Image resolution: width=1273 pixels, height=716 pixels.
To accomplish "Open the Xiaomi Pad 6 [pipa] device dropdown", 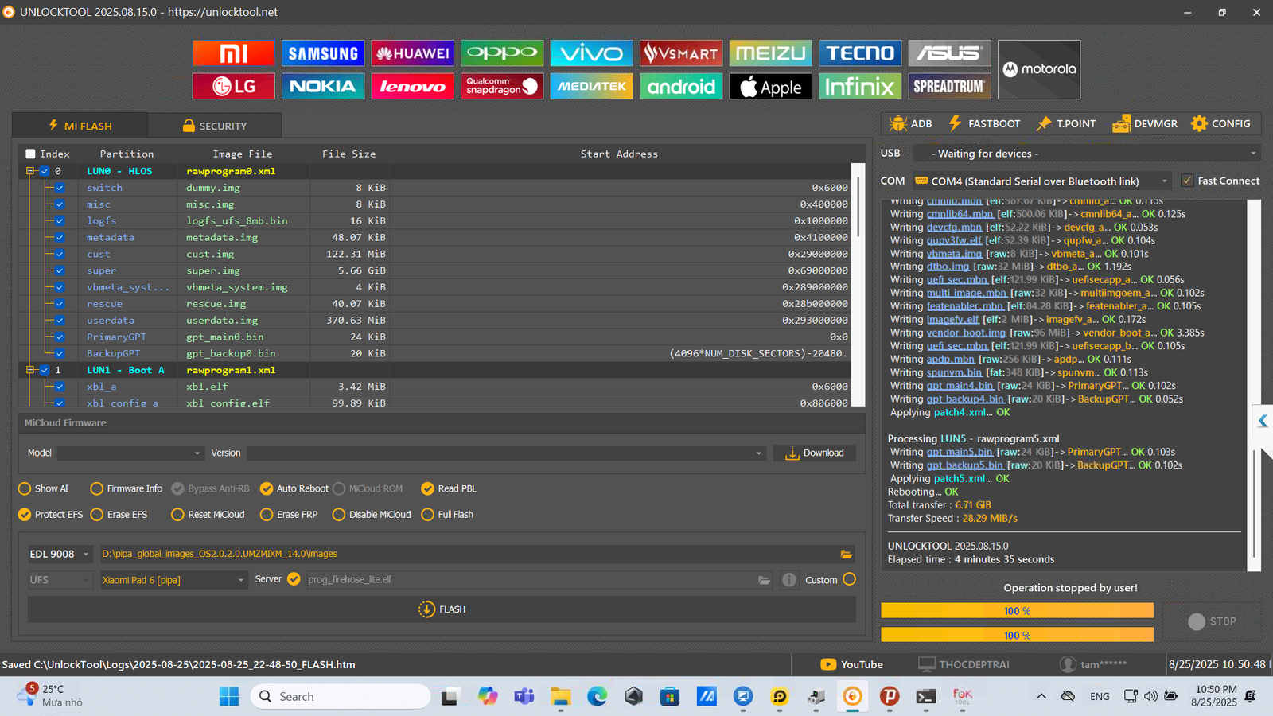I will coord(173,580).
